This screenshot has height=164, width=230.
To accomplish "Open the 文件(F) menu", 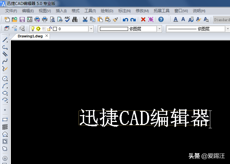I will pos(11,11).
